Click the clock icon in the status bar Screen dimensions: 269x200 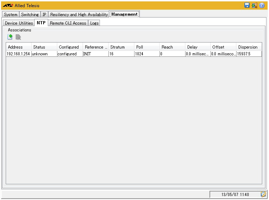[x=263, y=194]
